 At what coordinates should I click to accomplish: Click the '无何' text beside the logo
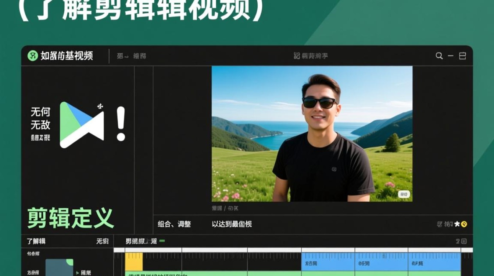[40, 112]
